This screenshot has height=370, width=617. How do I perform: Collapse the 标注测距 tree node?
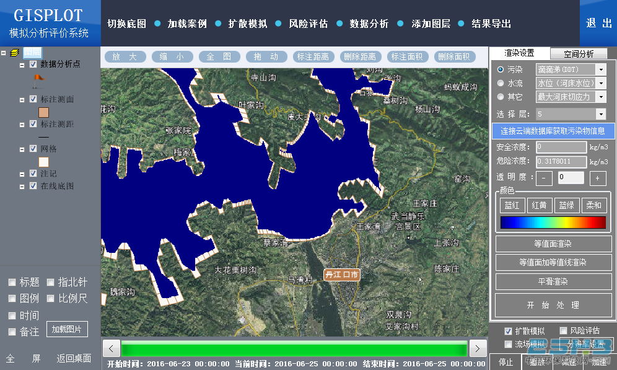22,125
